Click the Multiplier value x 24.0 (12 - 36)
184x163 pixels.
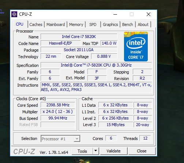pyautogui.click(x=58, y=111)
